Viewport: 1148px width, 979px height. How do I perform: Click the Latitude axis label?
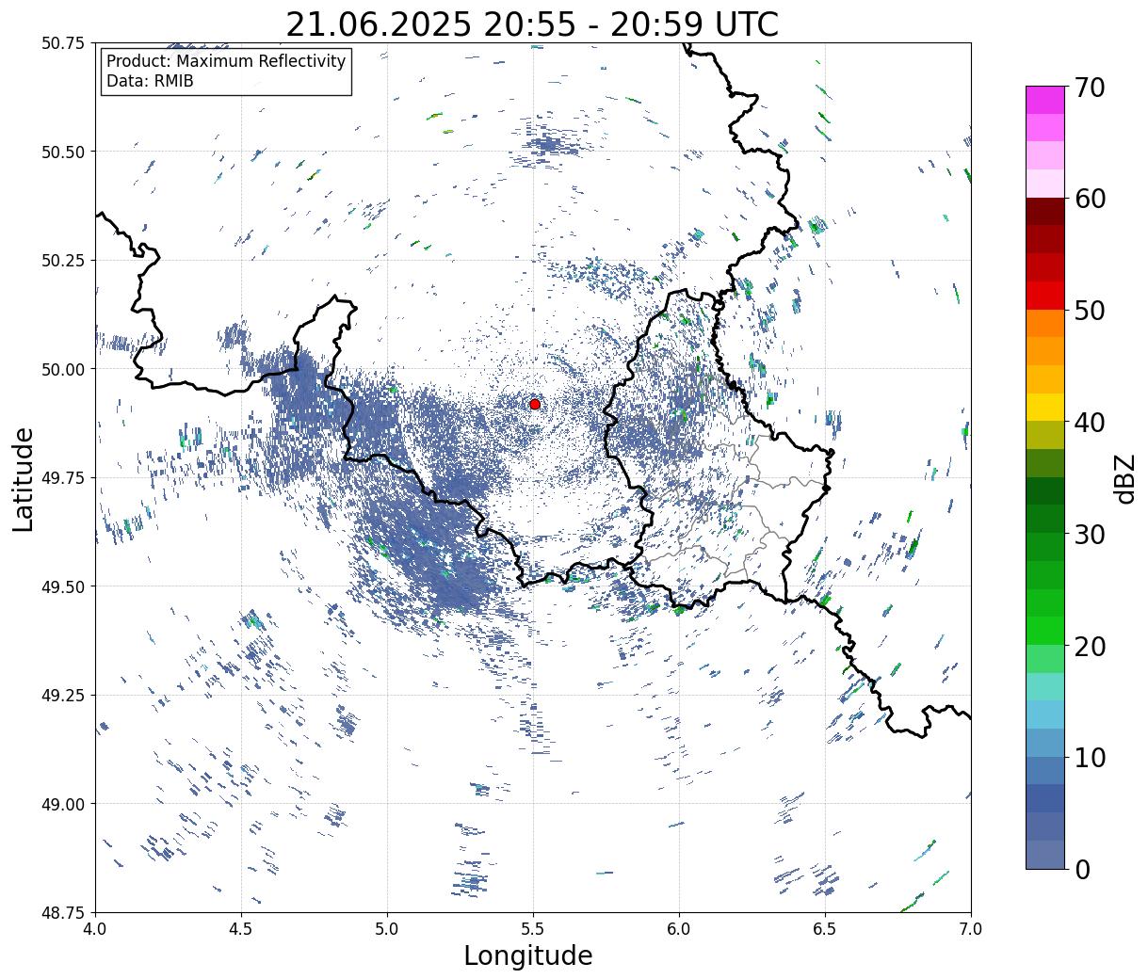coord(24,478)
